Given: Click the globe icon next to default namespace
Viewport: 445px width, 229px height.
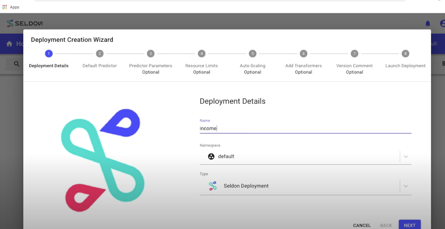Looking at the screenshot, I should click(x=211, y=156).
